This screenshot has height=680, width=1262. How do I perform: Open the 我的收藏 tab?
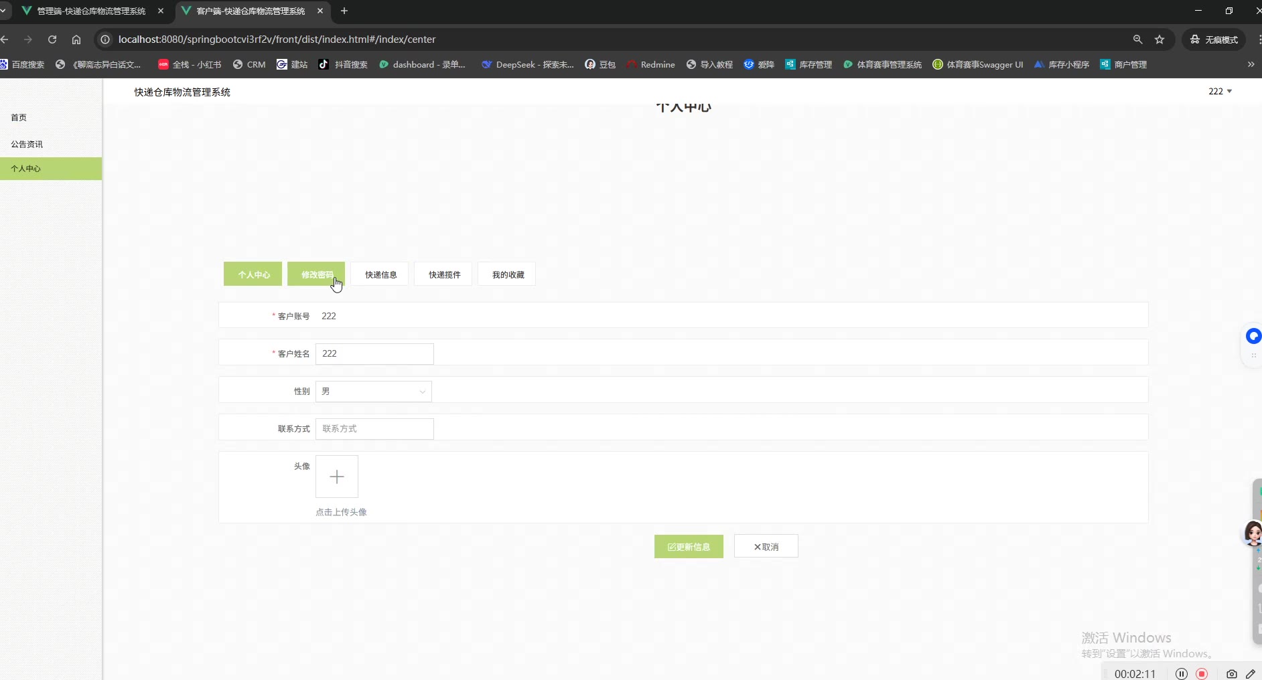pos(507,274)
